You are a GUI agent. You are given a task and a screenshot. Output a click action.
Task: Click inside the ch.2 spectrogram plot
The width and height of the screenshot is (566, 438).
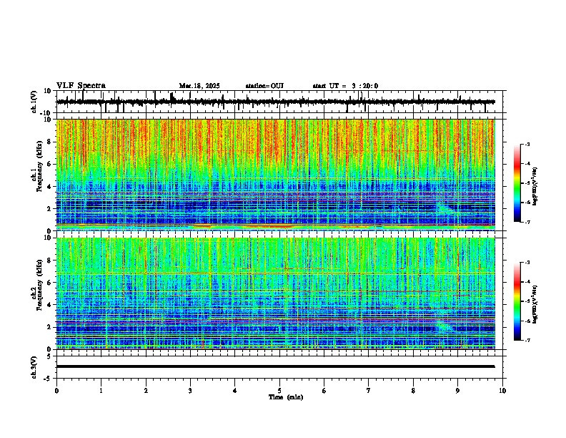tap(275, 293)
